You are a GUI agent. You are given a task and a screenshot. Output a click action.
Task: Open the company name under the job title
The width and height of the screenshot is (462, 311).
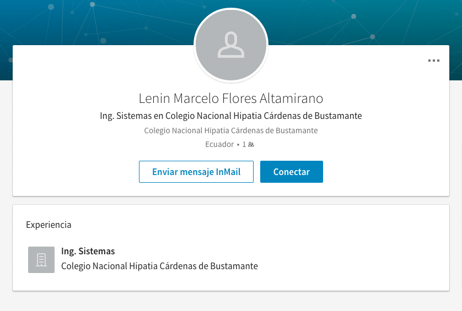pyautogui.click(x=159, y=266)
